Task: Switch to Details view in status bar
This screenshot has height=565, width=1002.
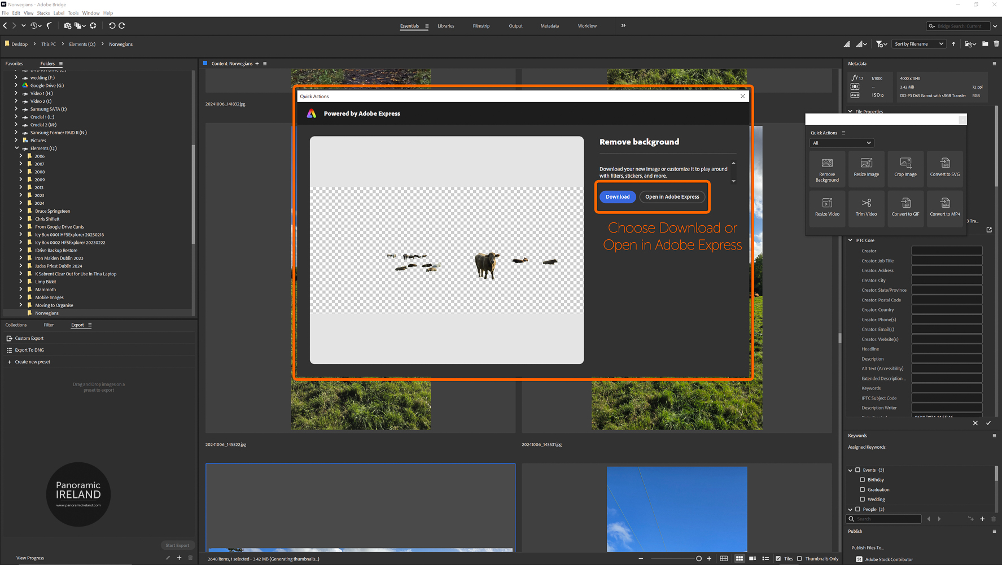Action: [x=753, y=558]
